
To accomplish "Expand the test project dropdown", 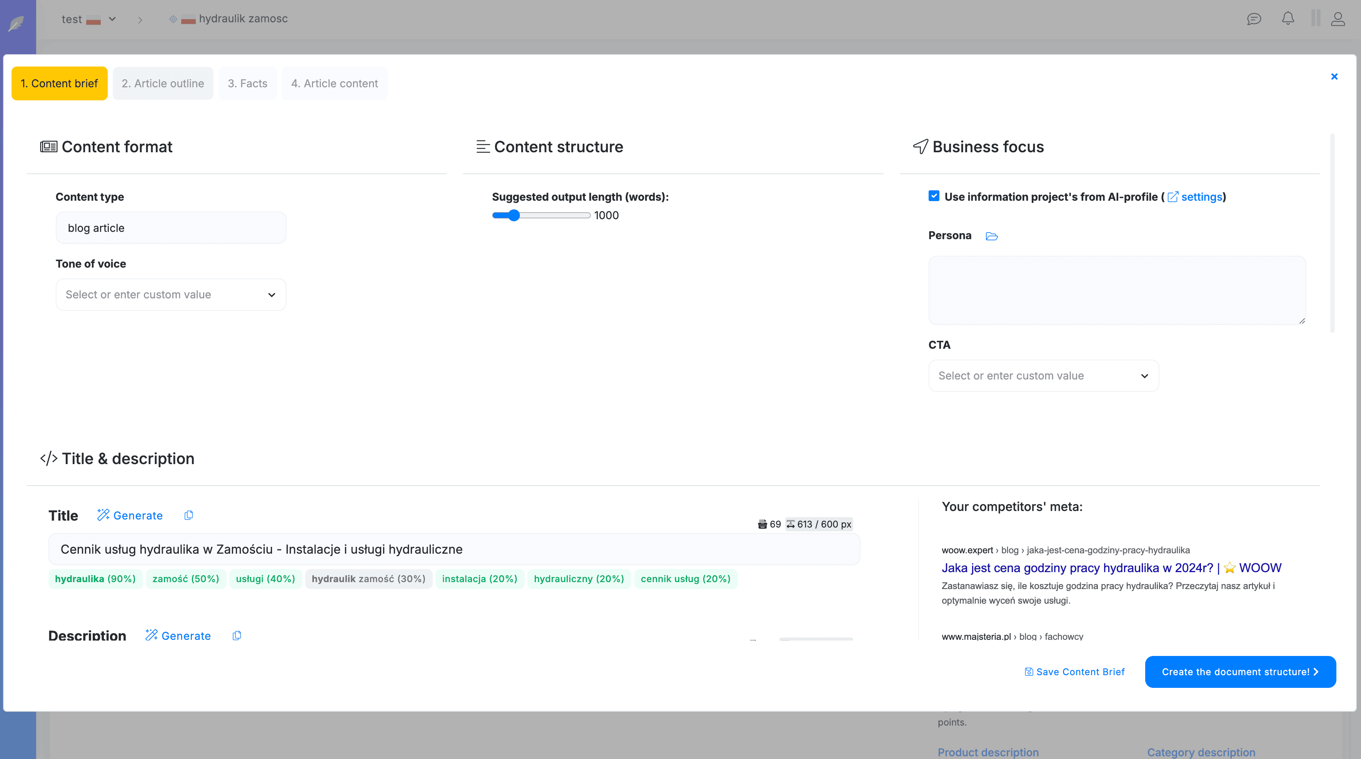I will click(x=112, y=19).
